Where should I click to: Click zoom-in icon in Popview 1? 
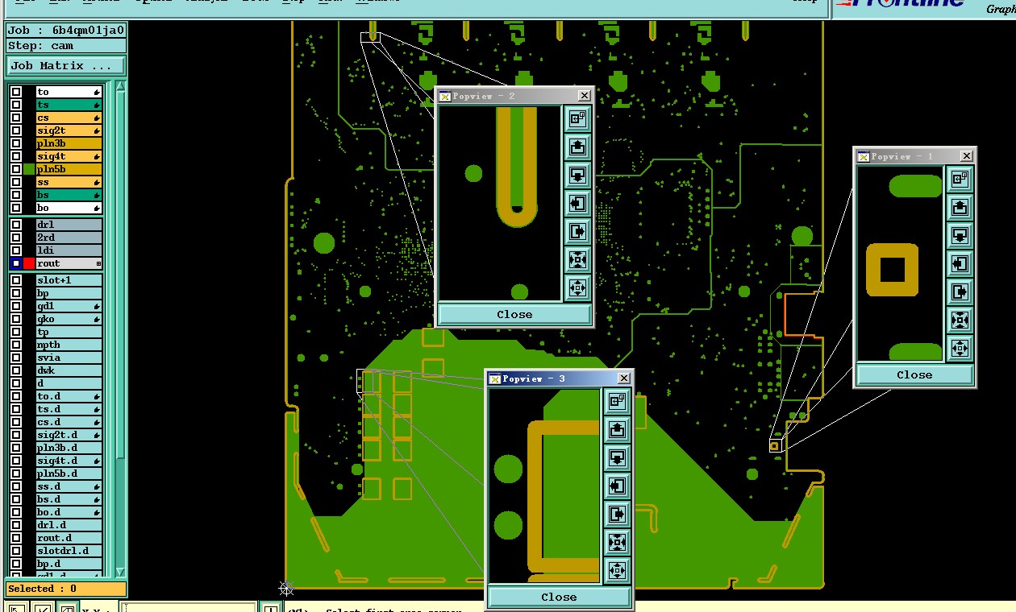[x=960, y=320]
